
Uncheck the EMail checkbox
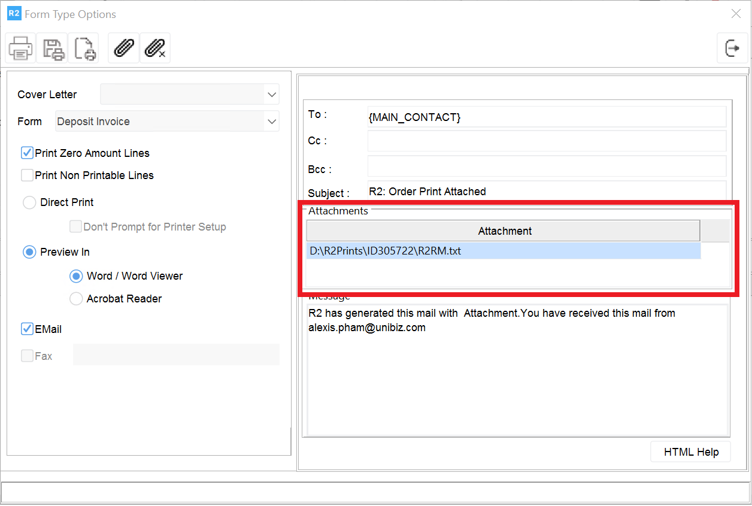[x=27, y=329]
